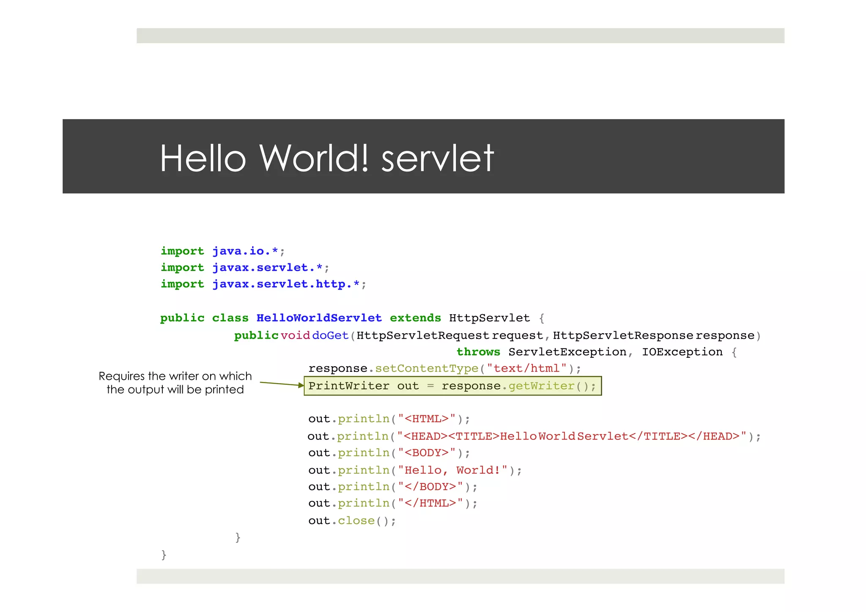Click the HEAD/TITLE println code line
Image resolution: width=866 pixels, height=612 pixels.
(534, 436)
